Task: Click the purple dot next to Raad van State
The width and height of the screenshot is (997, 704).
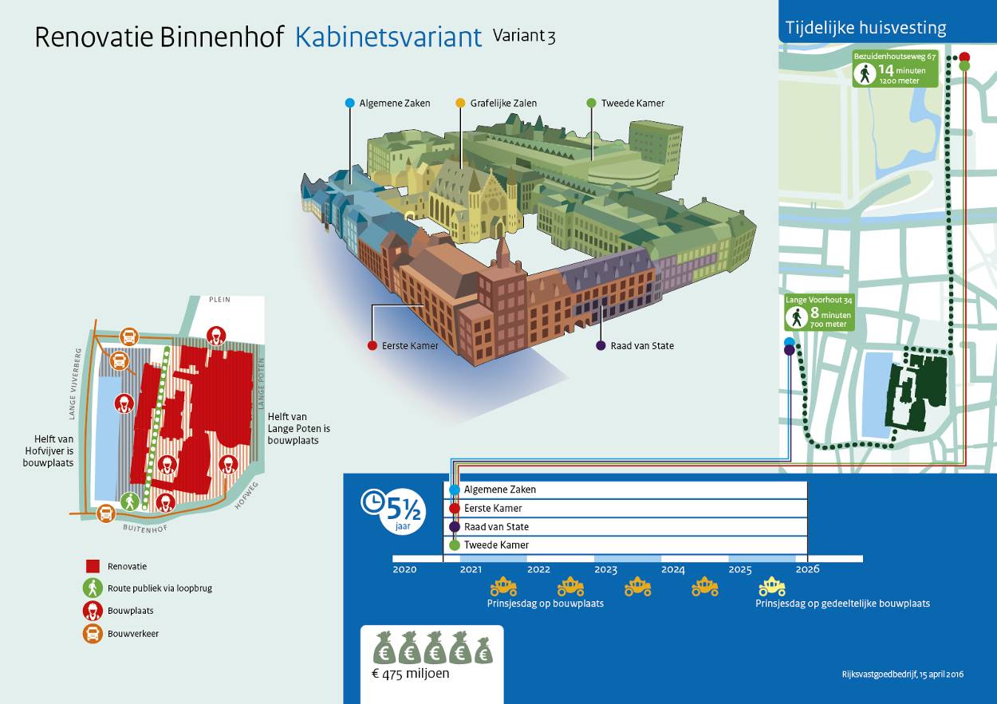Action: (x=601, y=346)
